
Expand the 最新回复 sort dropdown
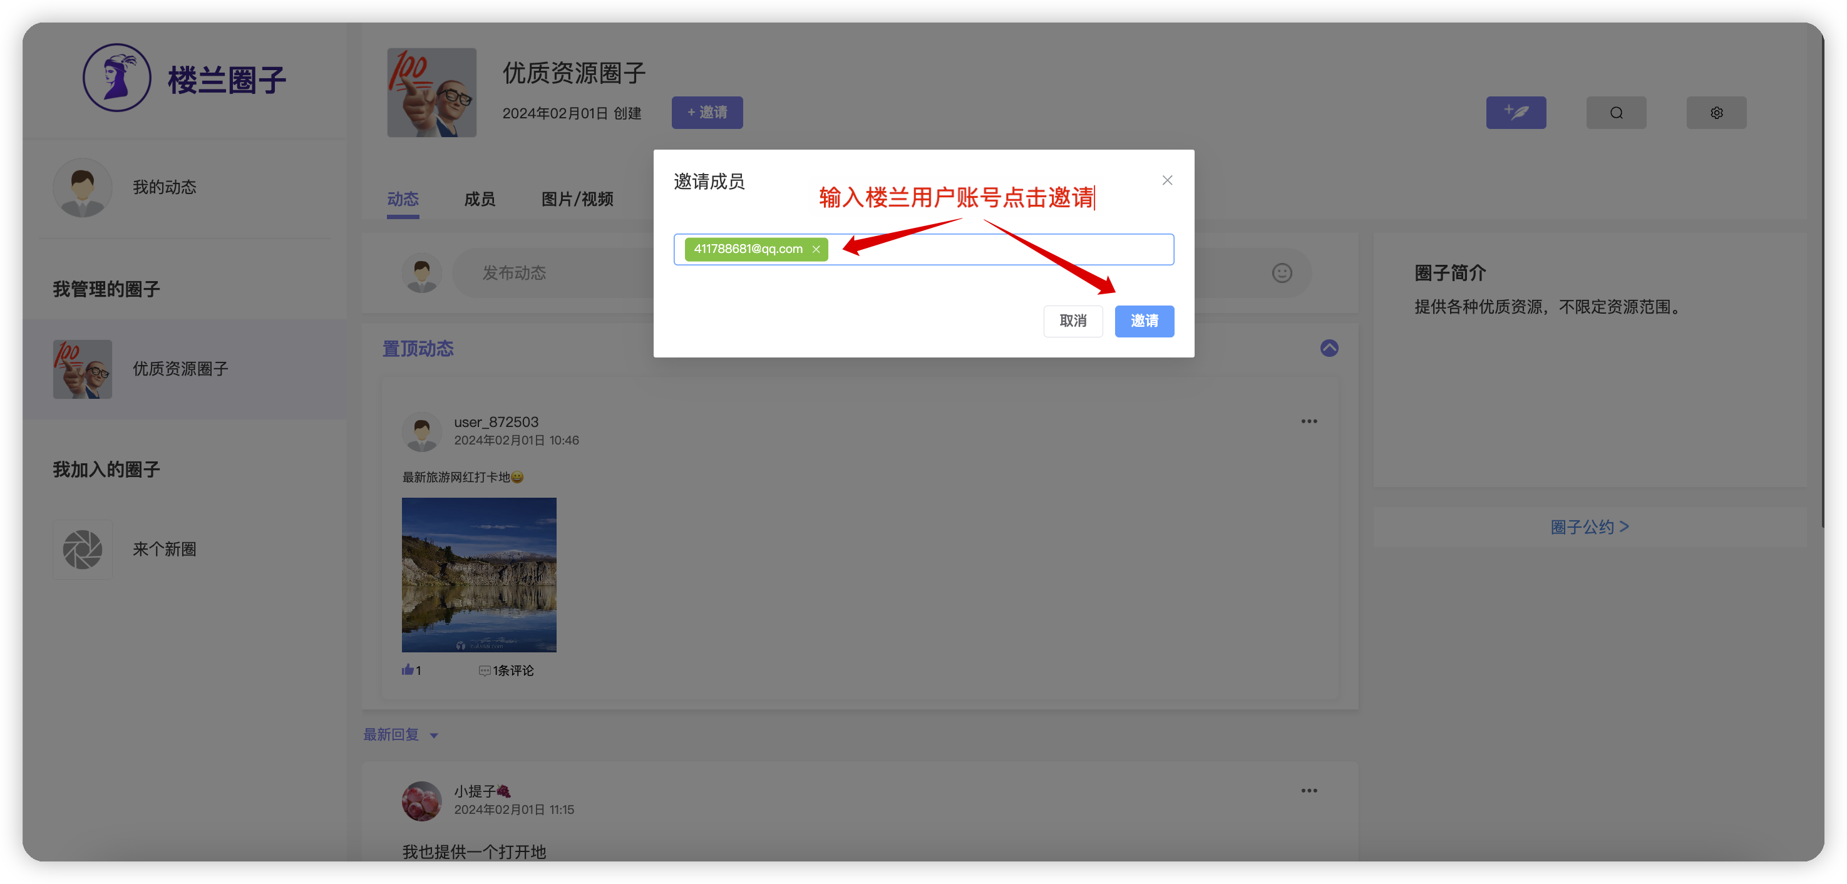(400, 734)
